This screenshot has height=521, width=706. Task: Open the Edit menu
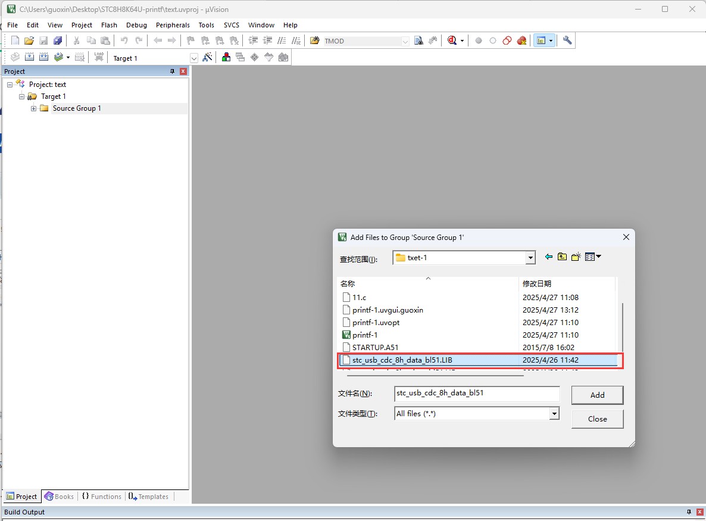click(x=32, y=25)
